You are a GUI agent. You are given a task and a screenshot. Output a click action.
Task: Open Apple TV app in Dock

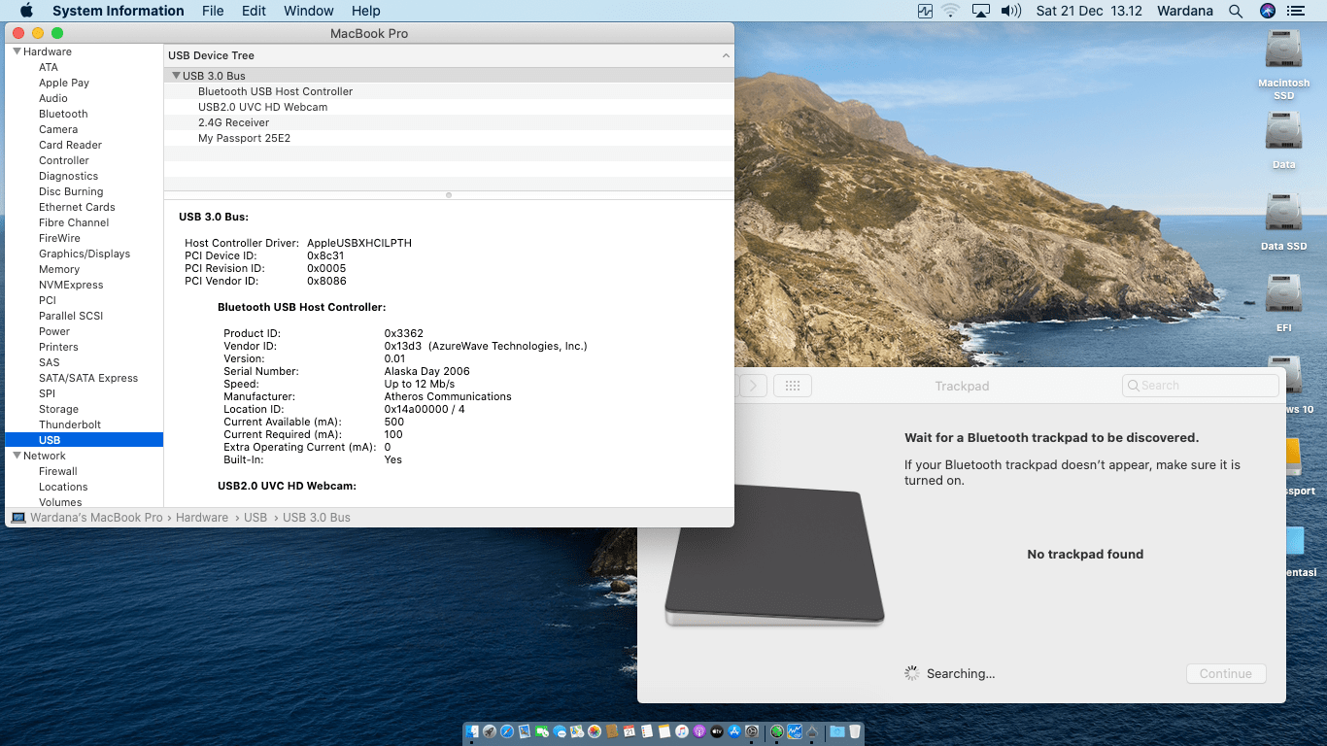(x=717, y=731)
